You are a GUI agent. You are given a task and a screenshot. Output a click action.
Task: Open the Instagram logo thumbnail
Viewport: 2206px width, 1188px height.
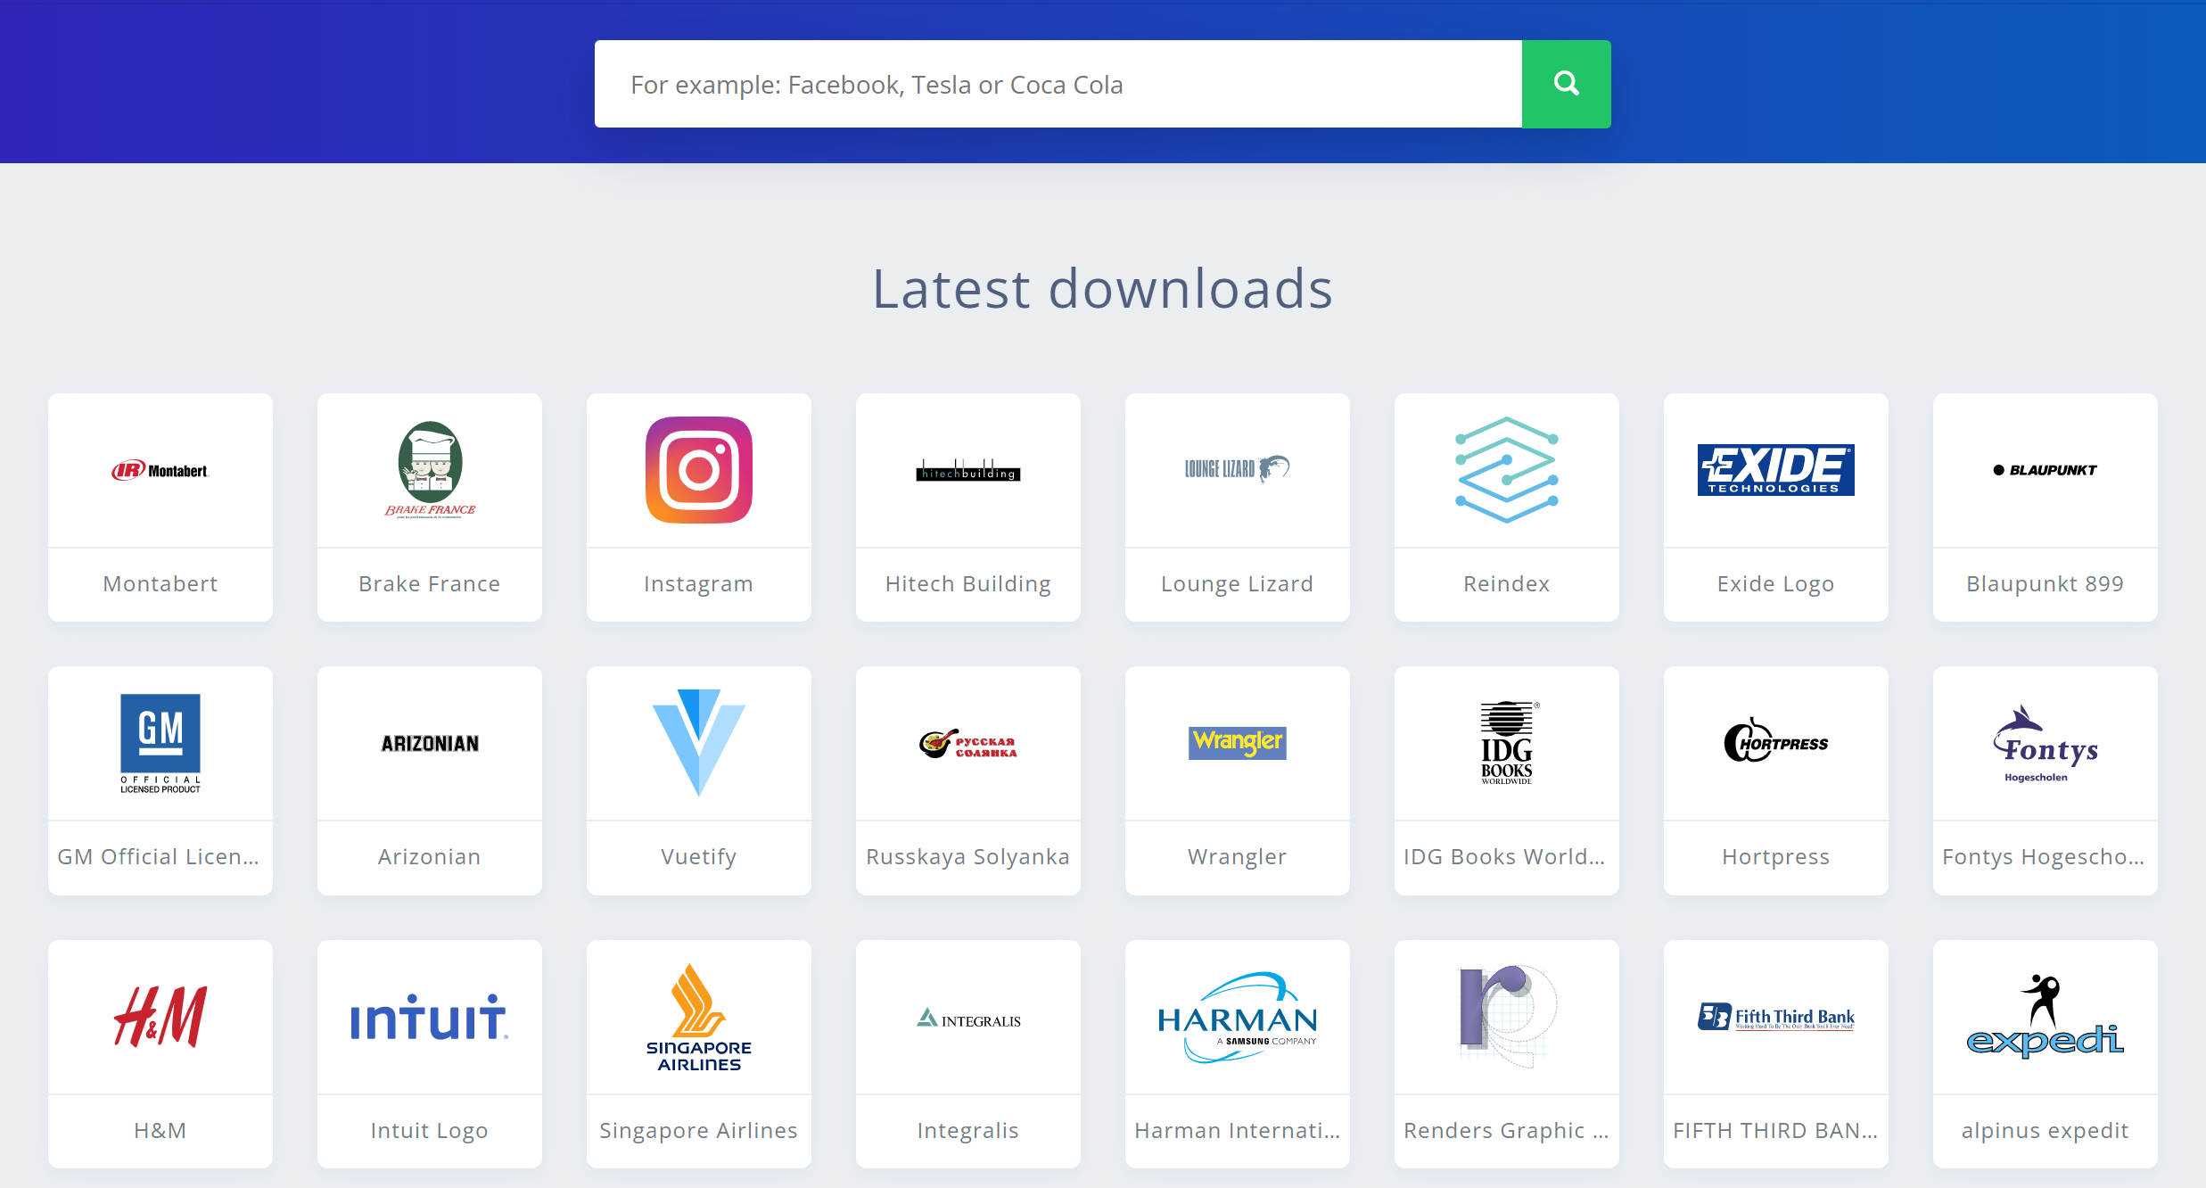pyautogui.click(x=698, y=470)
